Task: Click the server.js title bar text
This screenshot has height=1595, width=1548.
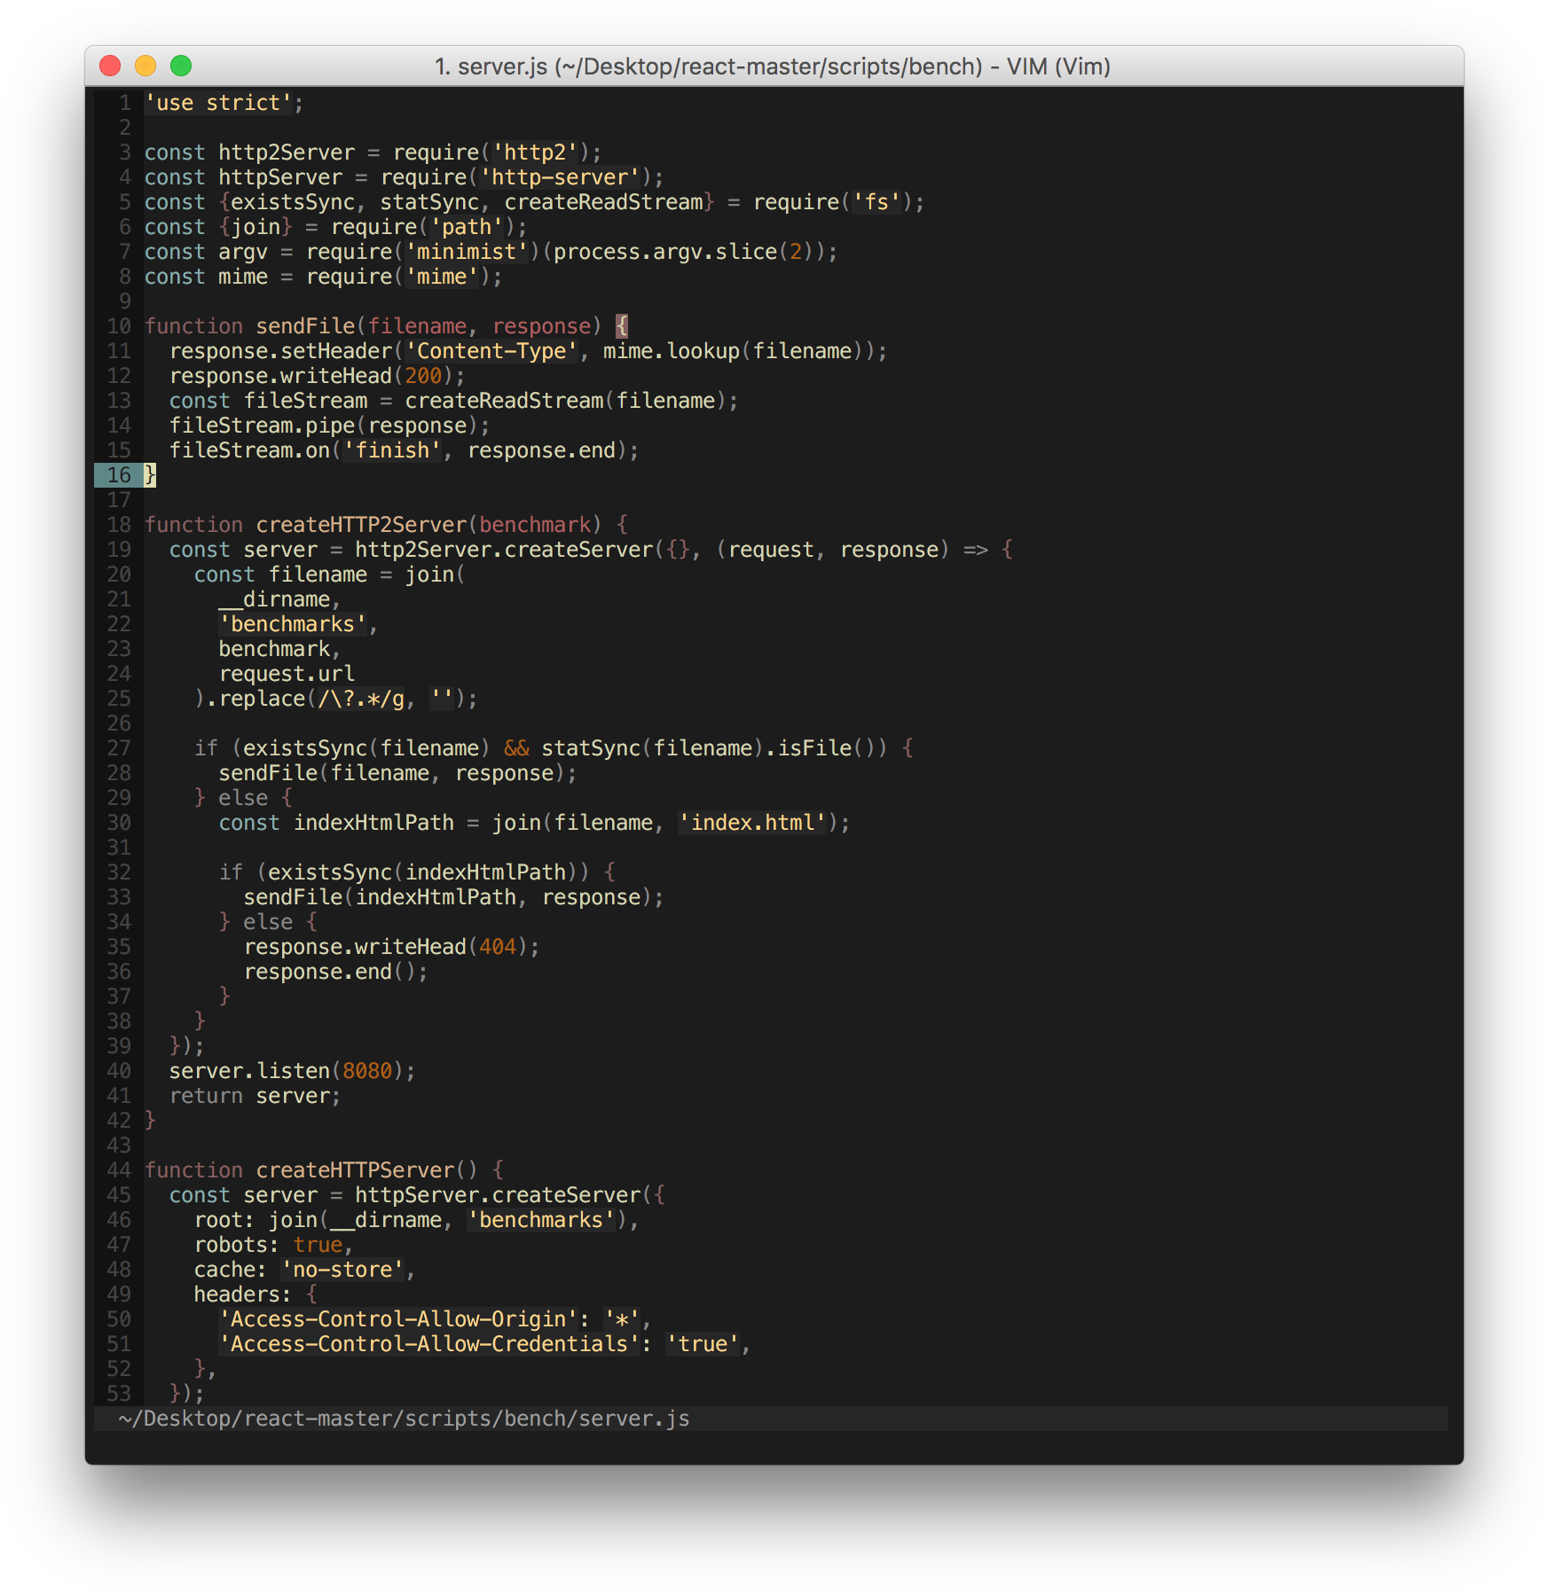Action: (x=772, y=66)
